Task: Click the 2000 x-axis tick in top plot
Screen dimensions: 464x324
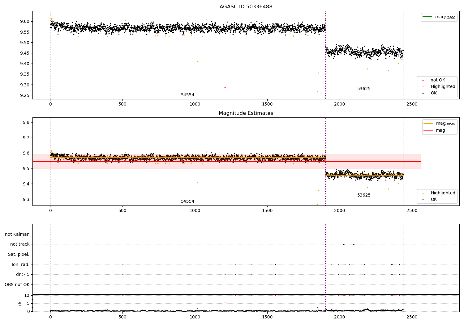Action: 340,104
